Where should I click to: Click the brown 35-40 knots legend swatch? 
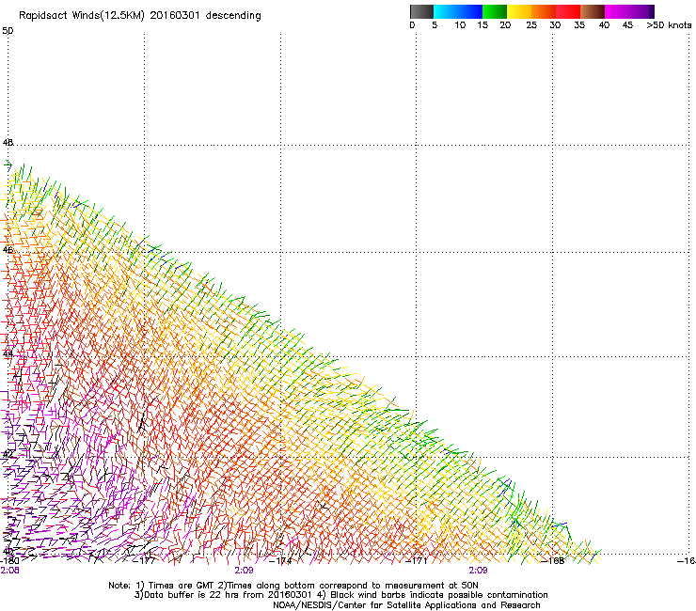(x=593, y=11)
